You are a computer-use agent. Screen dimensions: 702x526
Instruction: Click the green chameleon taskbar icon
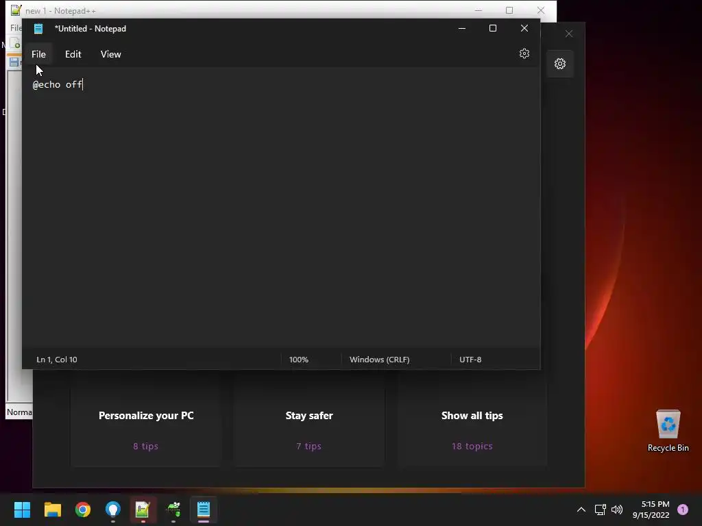point(173,510)
